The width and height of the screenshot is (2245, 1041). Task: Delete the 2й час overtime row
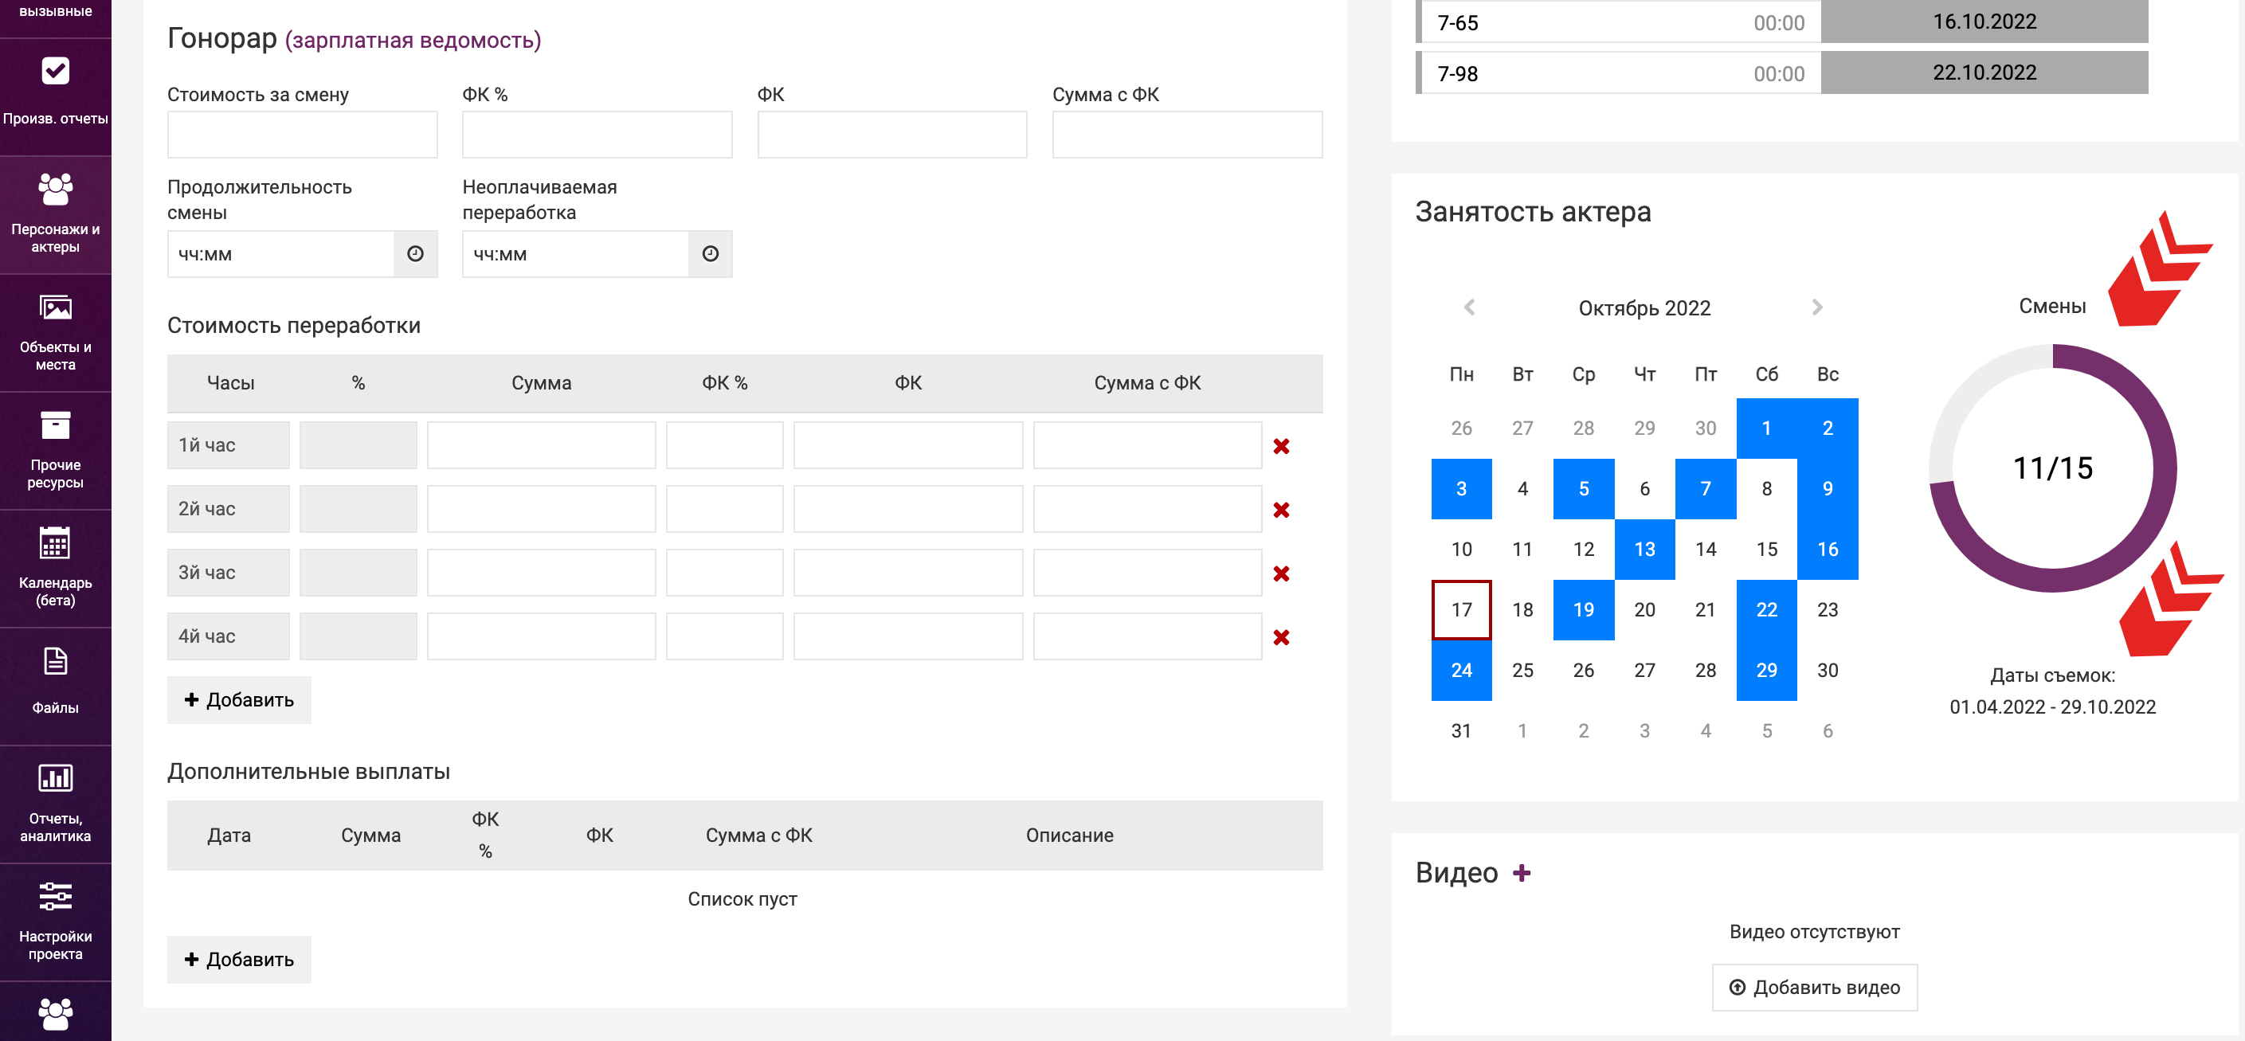click(x=1281, y=510)
